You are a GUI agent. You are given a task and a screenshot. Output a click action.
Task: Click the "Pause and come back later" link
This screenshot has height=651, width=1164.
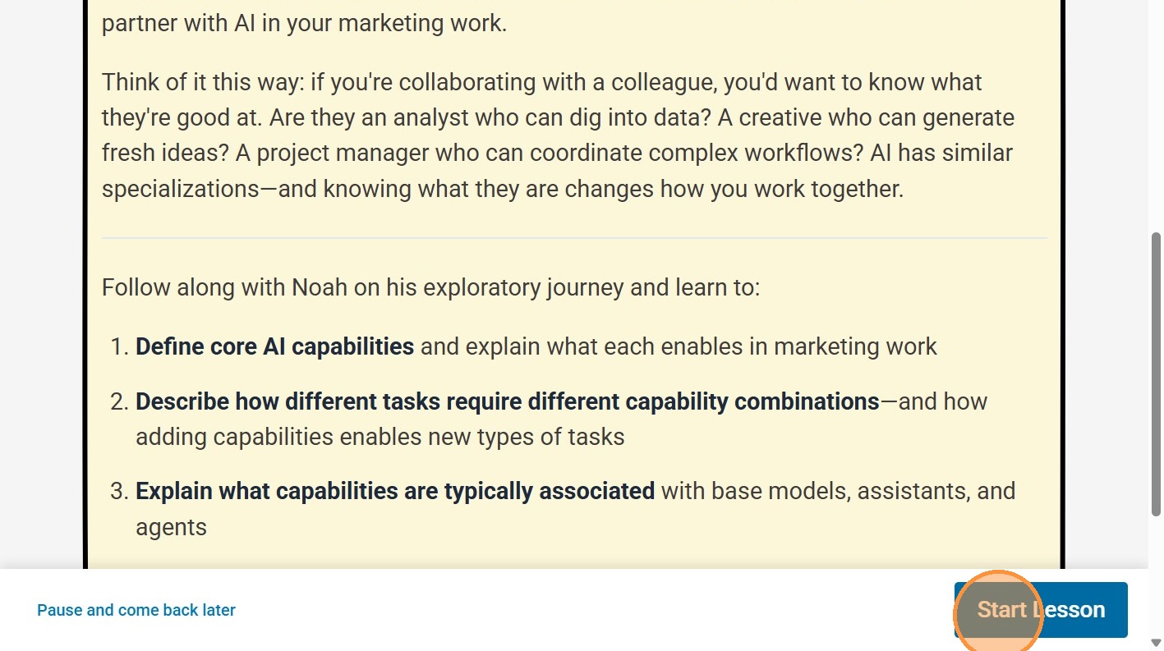pyautogui.click(x=136, y=610)
